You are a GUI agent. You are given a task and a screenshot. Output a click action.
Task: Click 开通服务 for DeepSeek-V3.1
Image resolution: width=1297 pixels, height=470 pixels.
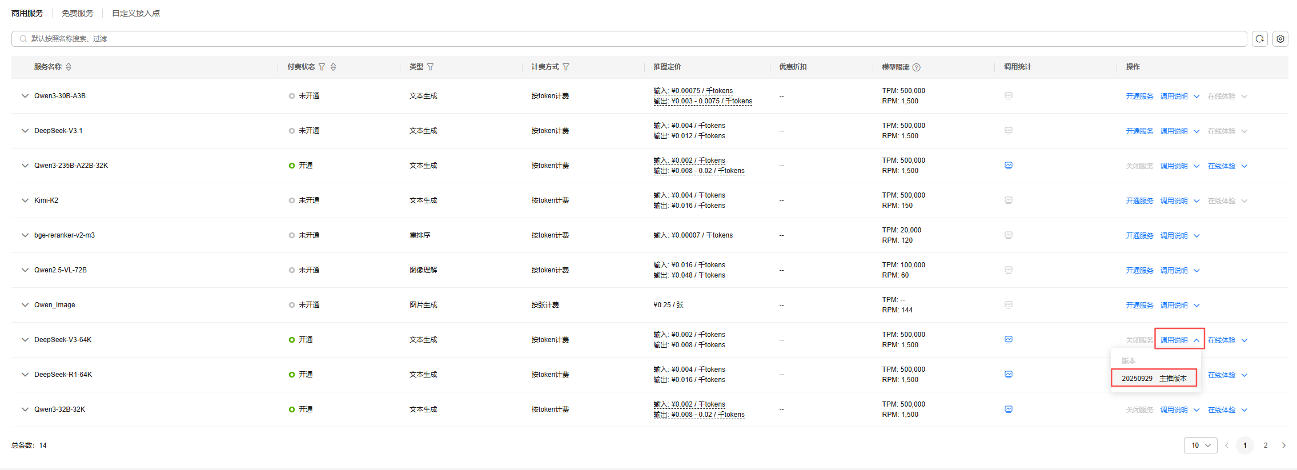pos(1139,131)
